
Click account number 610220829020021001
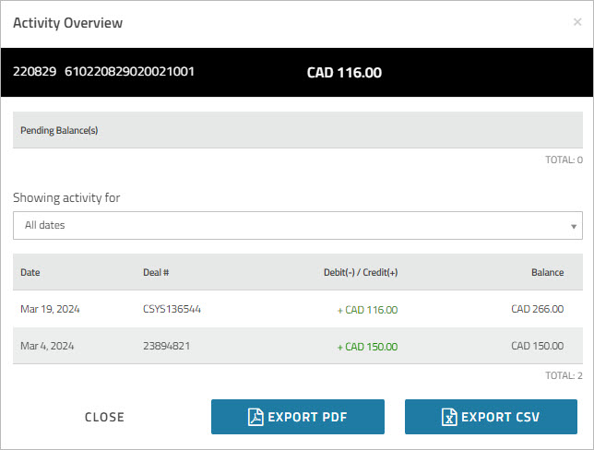click(129, 71)
